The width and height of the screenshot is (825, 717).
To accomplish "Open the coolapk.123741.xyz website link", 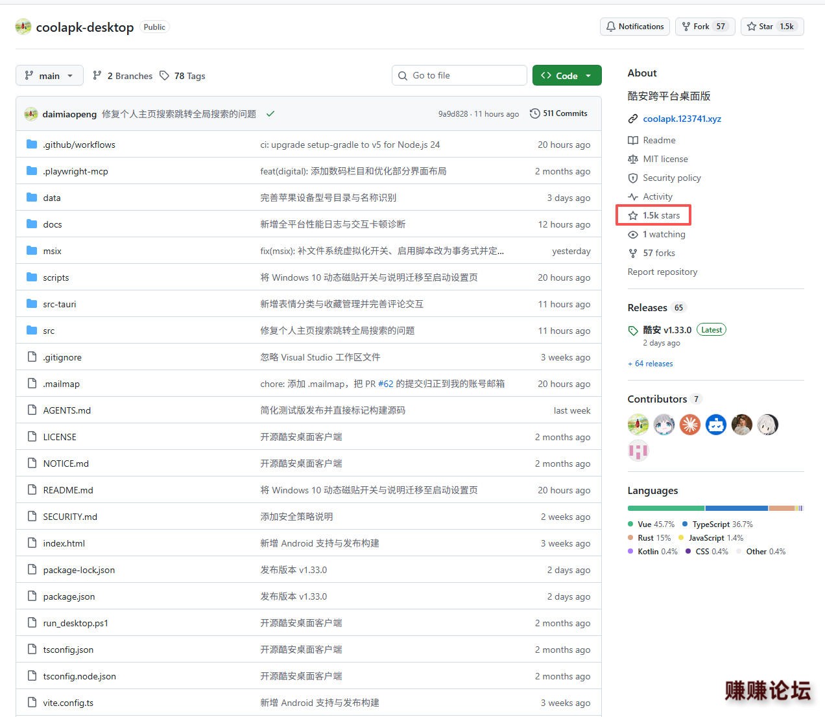I will [x=682, y=119].
